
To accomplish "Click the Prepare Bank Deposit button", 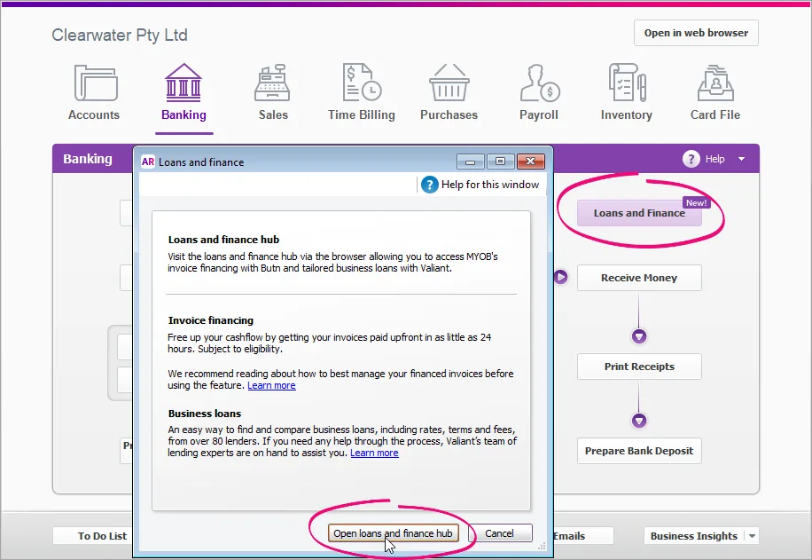I will pyautogui.click(x=639, y=451).
